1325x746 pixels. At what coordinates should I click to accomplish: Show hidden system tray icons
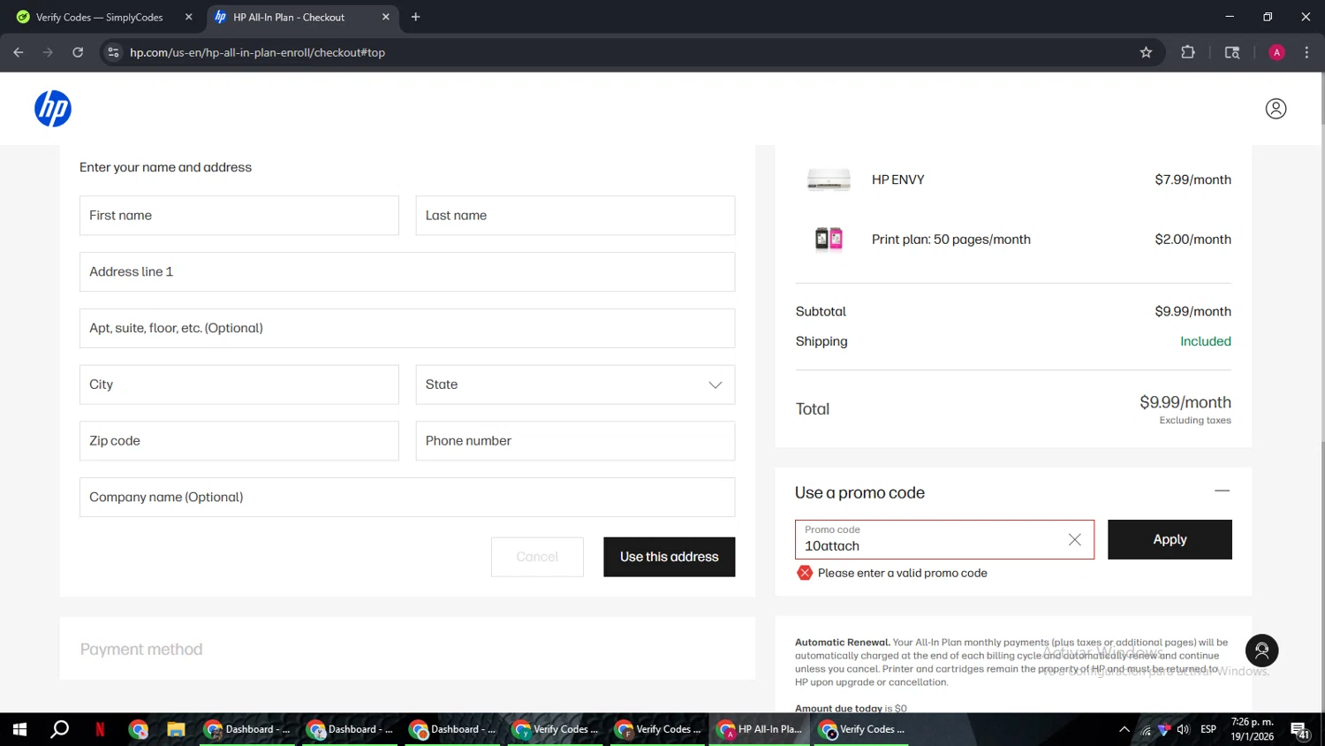click(1124, 729)
